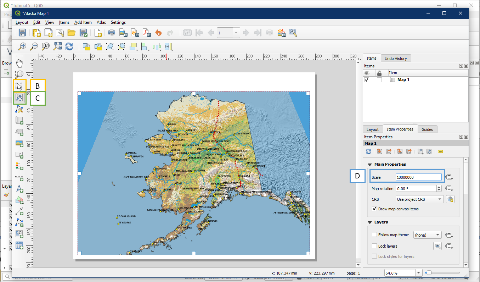Viewport: 480px width, 282px height.
Task: Click the Save Project icon
Action: (x=22, y=33)
